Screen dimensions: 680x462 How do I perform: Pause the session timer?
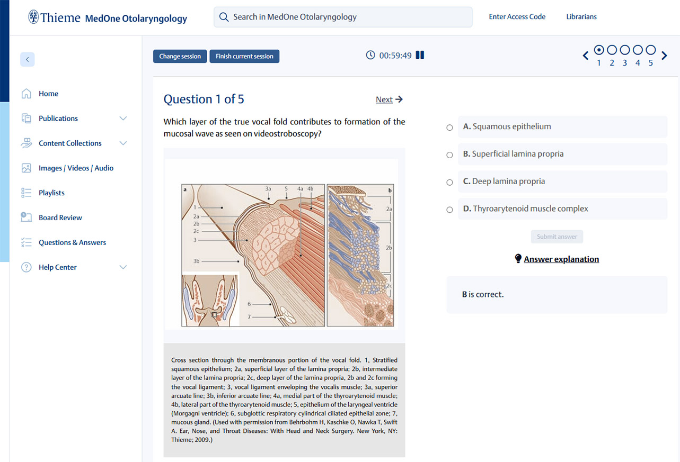(x=420, y=55)
